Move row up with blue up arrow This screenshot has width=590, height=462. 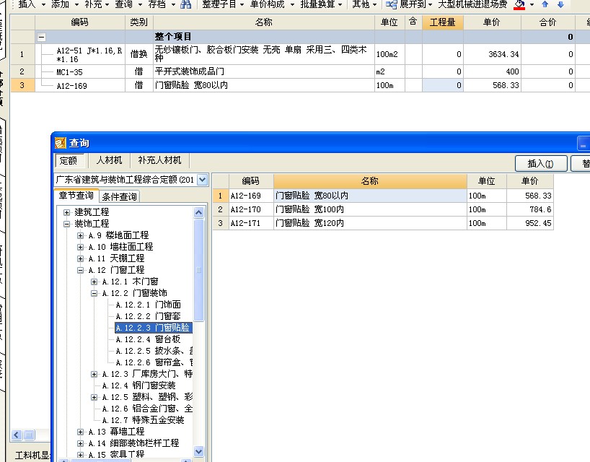point(545,4)
